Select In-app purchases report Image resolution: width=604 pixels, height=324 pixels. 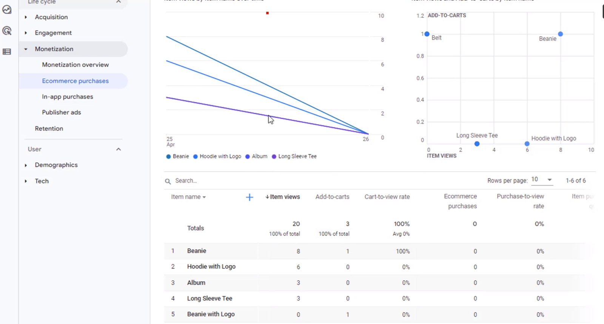(67, 97)
